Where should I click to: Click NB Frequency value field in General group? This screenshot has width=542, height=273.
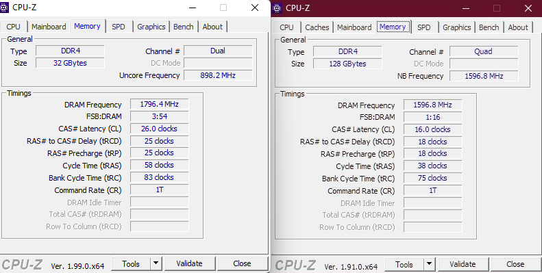click(484, 76)
